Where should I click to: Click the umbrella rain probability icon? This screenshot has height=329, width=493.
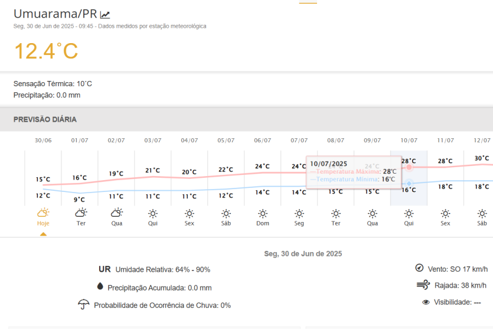83,305
